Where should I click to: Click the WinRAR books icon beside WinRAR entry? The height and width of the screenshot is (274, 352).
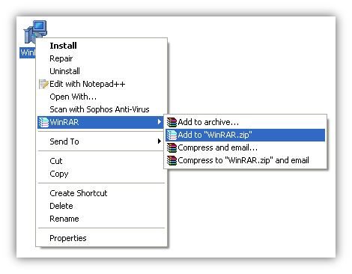43,122
